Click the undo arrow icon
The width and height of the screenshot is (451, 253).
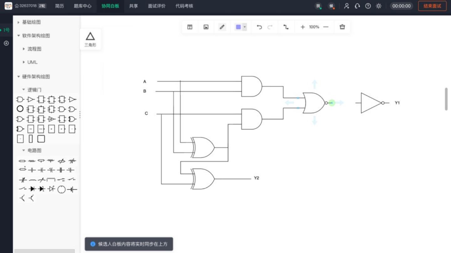click(x=259, y=27)
